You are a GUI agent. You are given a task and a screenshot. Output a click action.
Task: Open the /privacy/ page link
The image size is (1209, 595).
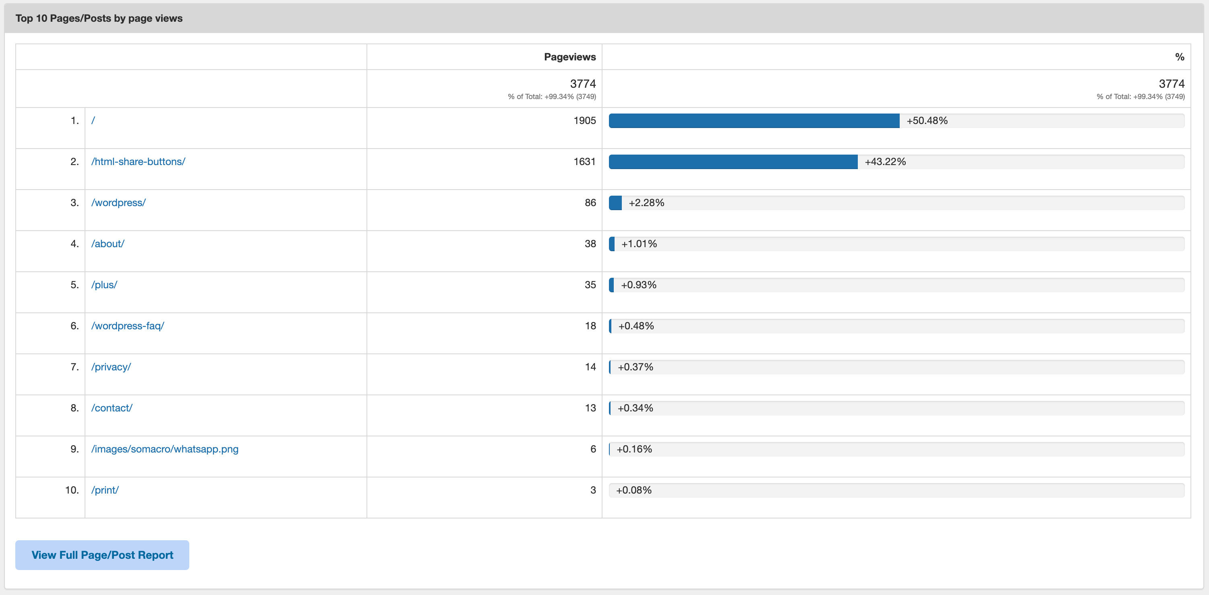111,367
